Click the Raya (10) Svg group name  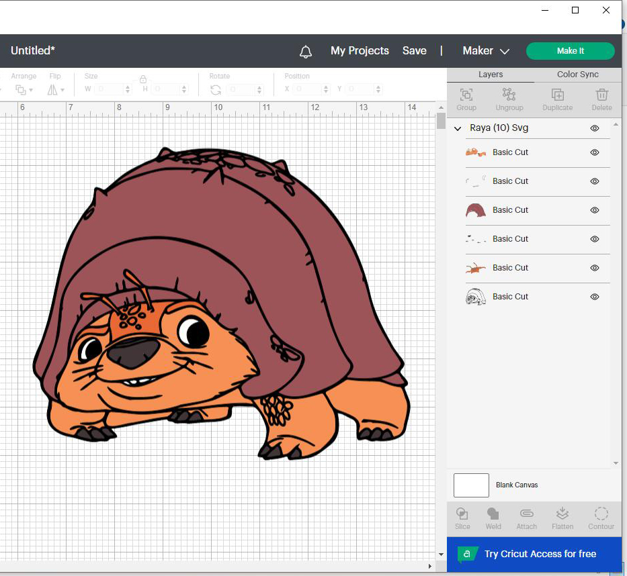(499, 128)
